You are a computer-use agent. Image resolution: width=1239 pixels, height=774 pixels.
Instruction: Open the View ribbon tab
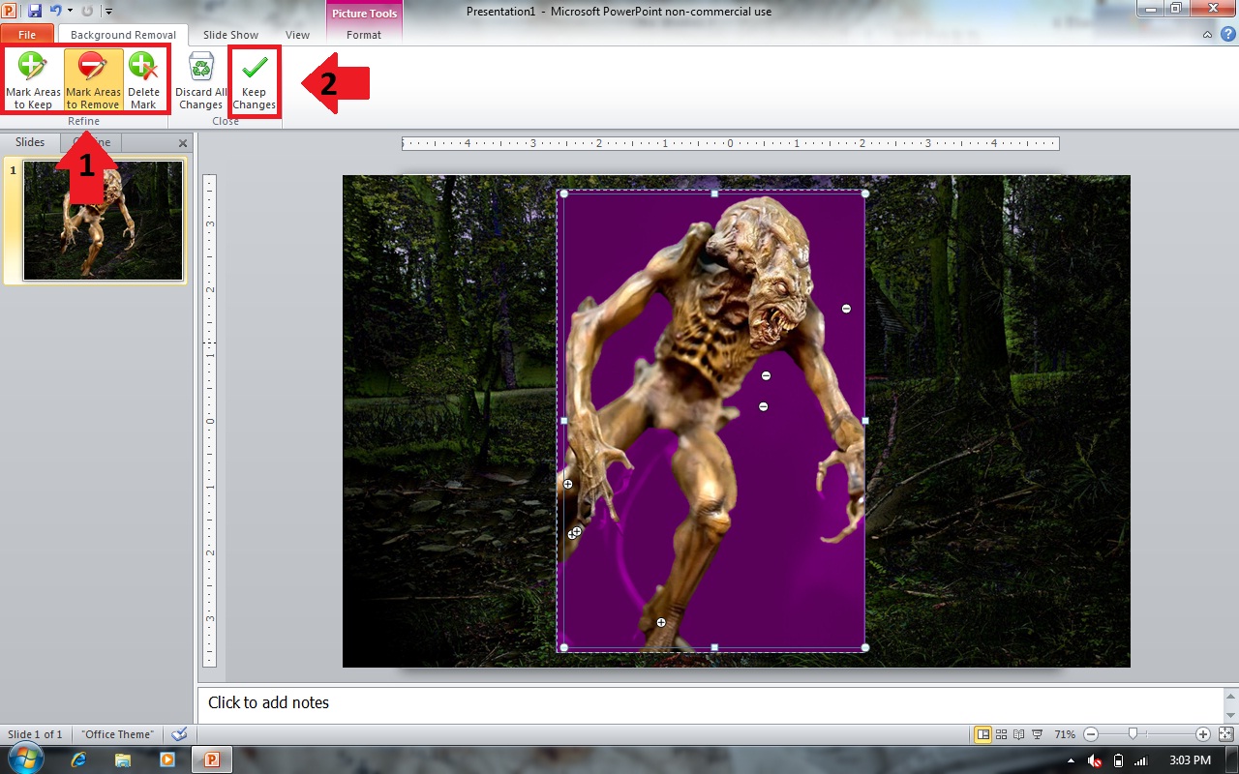tap(297, 35)
